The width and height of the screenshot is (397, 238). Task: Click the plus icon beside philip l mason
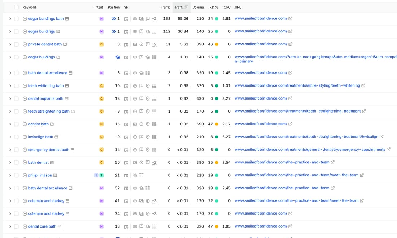[x=25, y=175]
